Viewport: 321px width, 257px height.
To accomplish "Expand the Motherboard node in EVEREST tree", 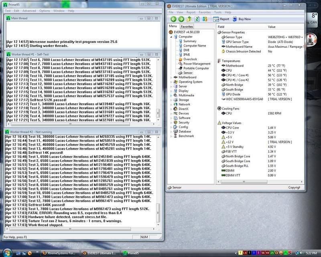I will (171, 77).
